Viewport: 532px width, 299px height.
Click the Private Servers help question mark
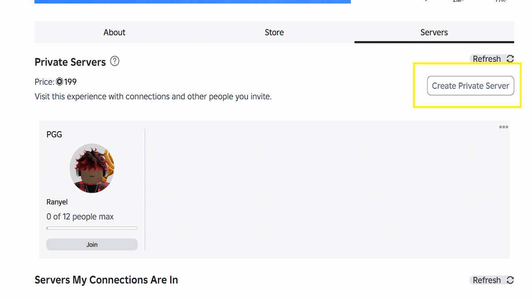[x=115, y=62]
